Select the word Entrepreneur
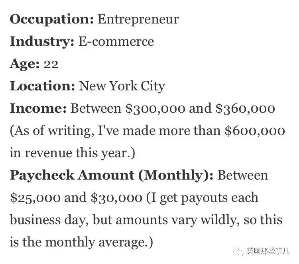This screenshot has height=264, width=299. 138,20
